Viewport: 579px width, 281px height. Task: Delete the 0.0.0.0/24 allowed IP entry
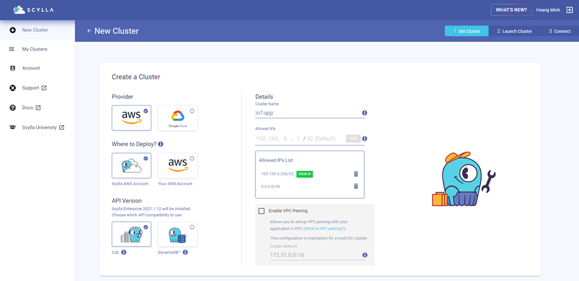(356, 186)
